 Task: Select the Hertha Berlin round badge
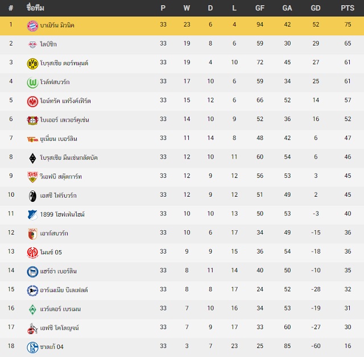click(32, 272)
